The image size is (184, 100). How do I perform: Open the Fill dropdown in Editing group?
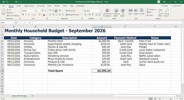[x=149, y=12]
